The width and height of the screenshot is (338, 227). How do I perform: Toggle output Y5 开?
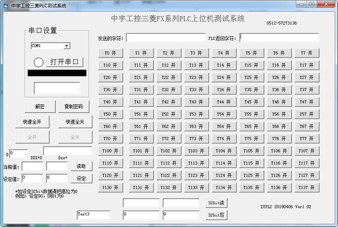252,53
